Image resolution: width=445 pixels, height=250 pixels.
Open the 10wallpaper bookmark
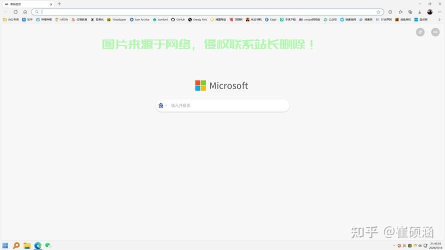coord(117,19)
